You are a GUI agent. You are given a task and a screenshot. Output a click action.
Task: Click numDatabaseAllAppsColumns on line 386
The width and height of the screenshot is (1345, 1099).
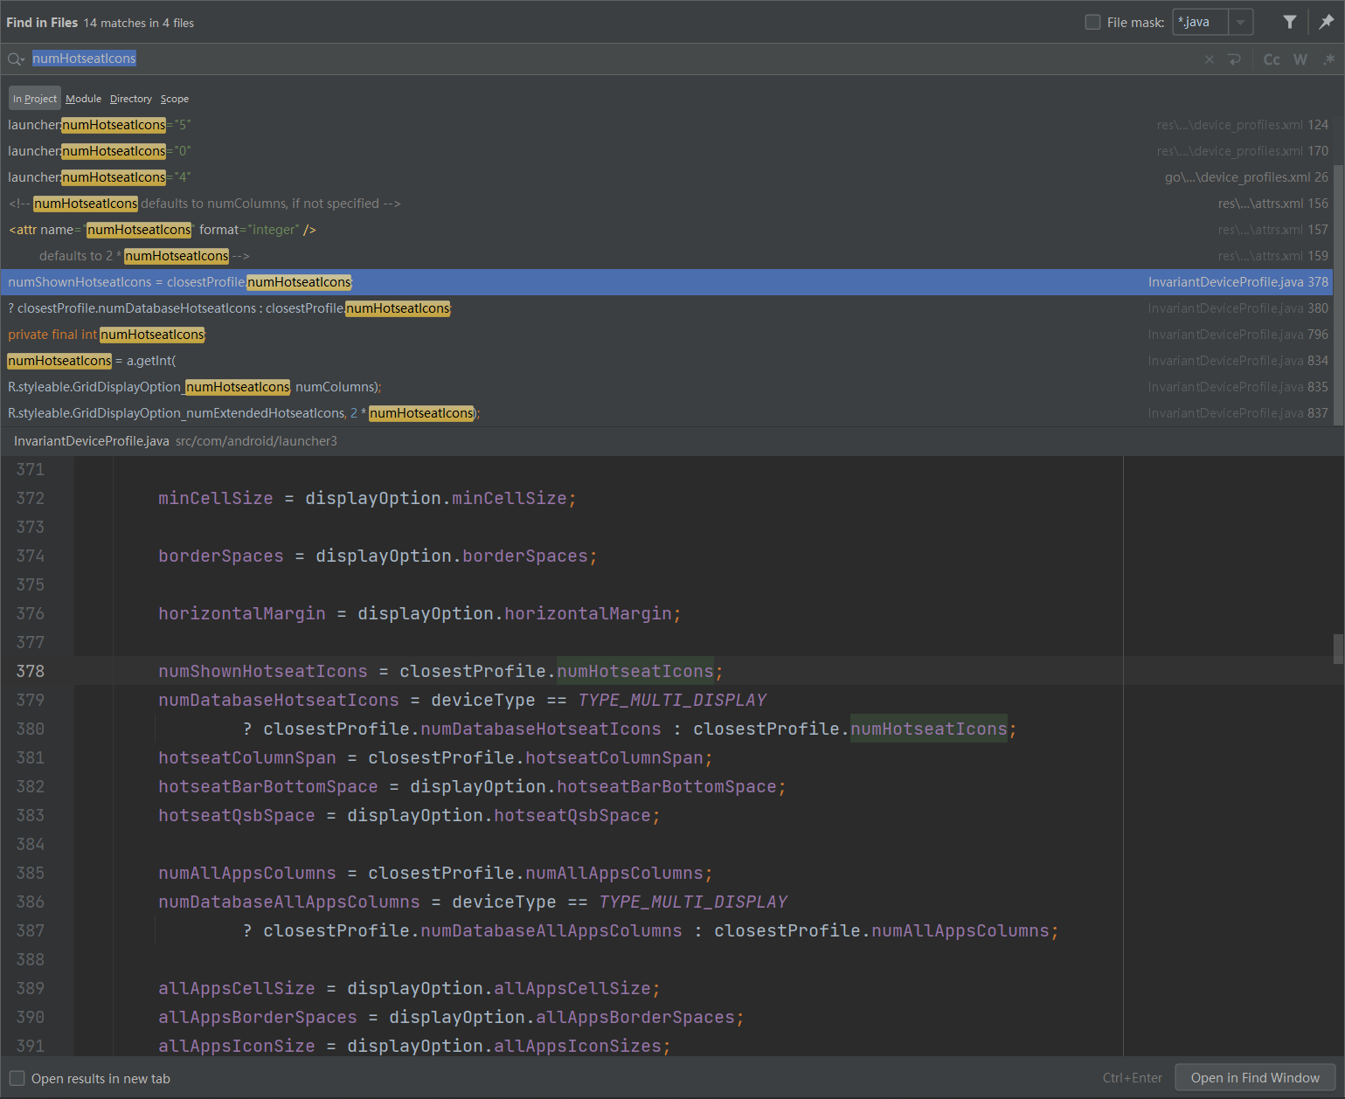click(288, 902)
